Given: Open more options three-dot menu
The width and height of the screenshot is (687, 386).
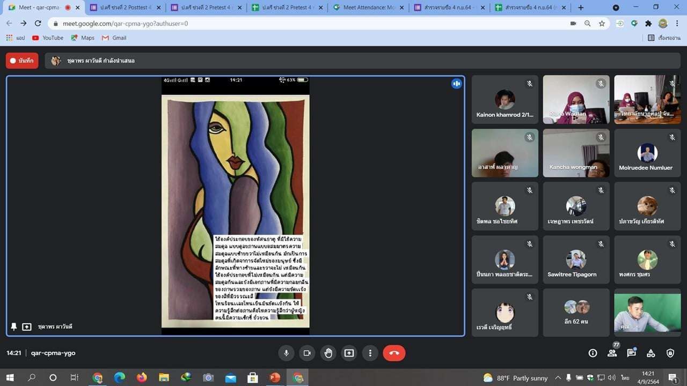Looking at the screenshot, I should tap(370, 353).
